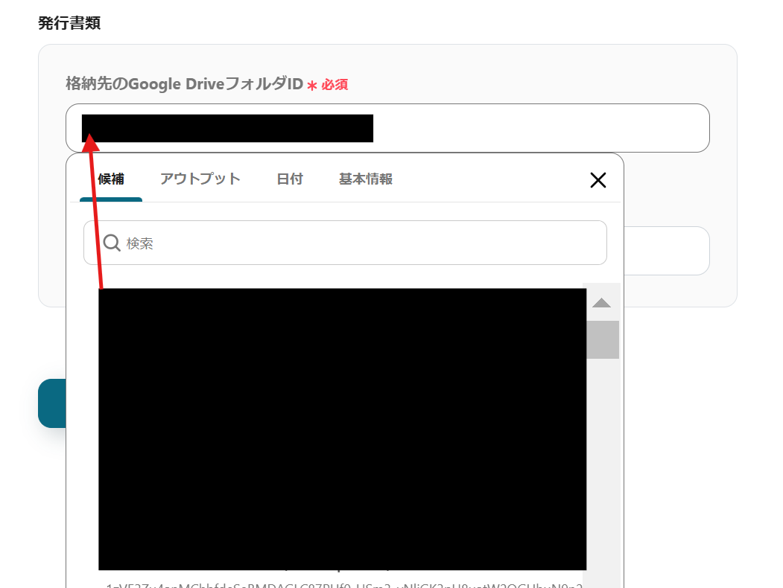Click the magnifier icon in the search box
This screenshot has height=588, width=783.
pyautogui.click(x=112, y=243)
